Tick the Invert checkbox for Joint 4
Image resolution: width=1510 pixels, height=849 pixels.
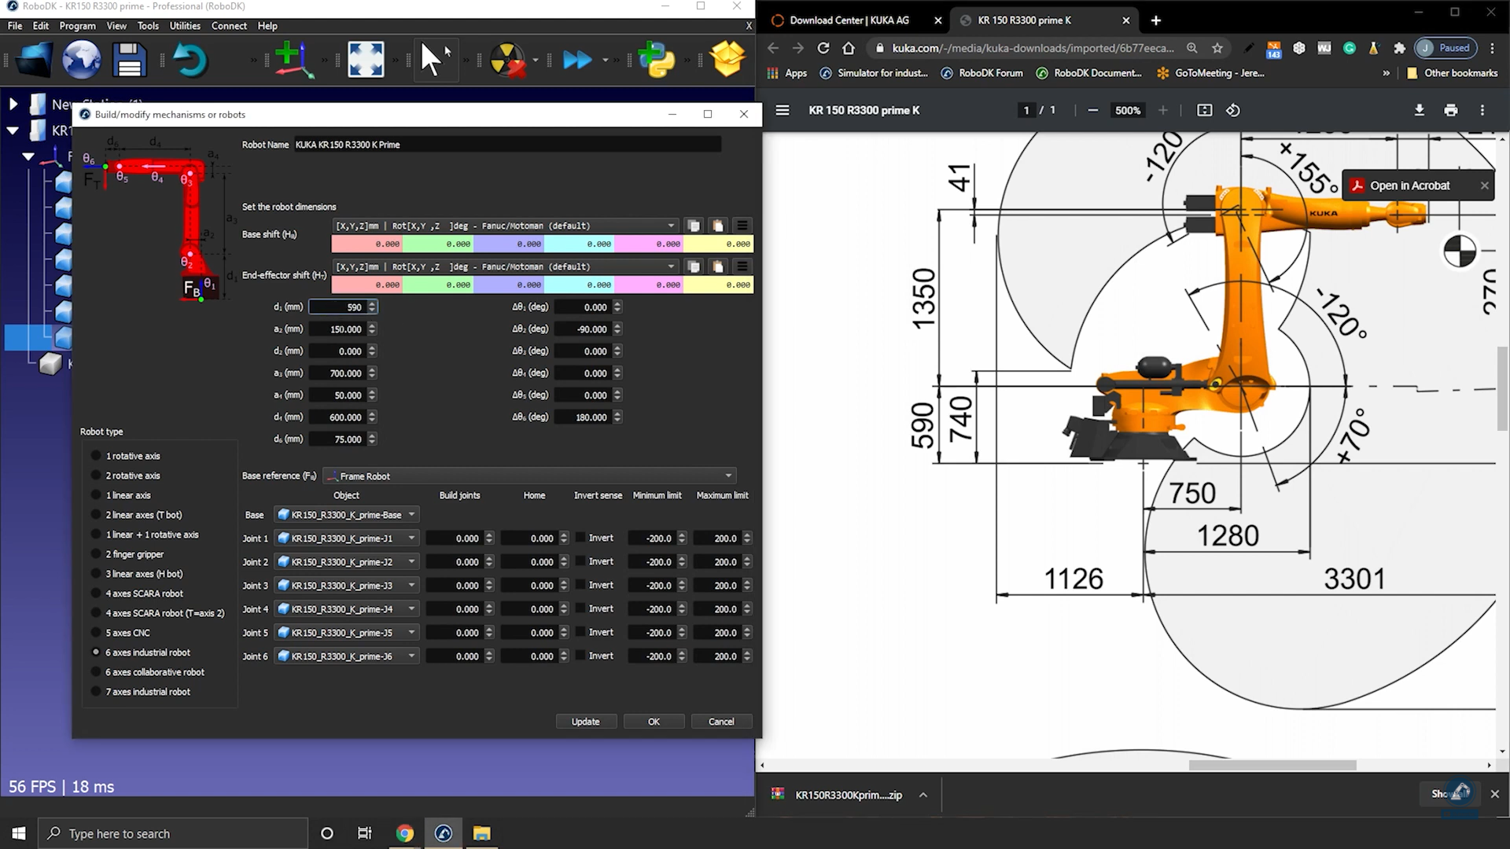[x=580, y=608]
